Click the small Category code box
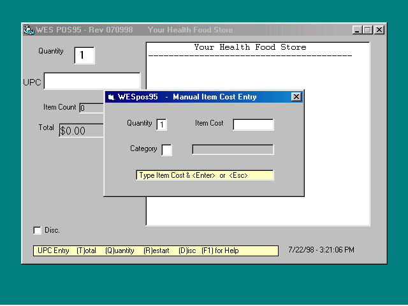 point(166,150)
